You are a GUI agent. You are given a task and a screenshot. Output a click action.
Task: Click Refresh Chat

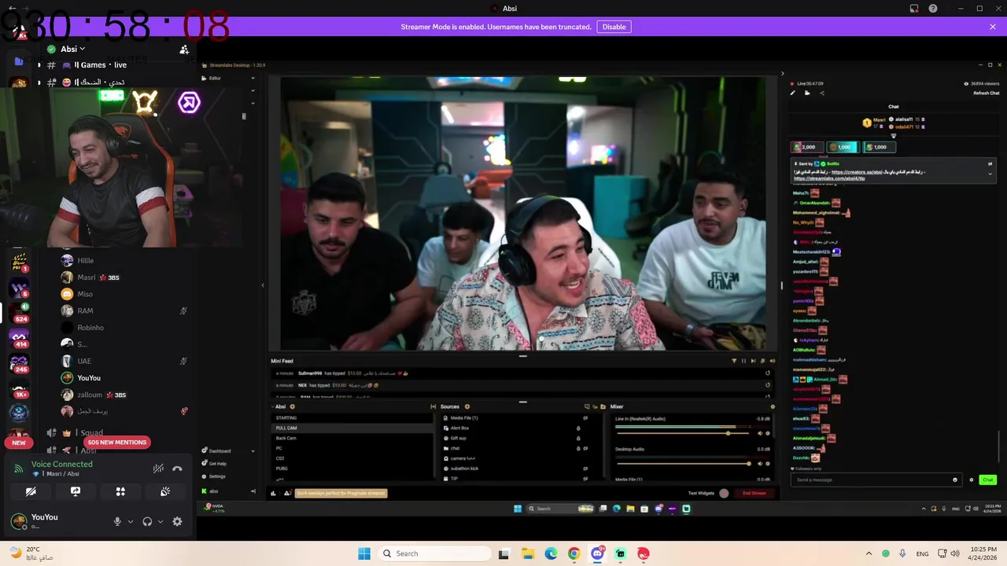[x=986, y=93]
